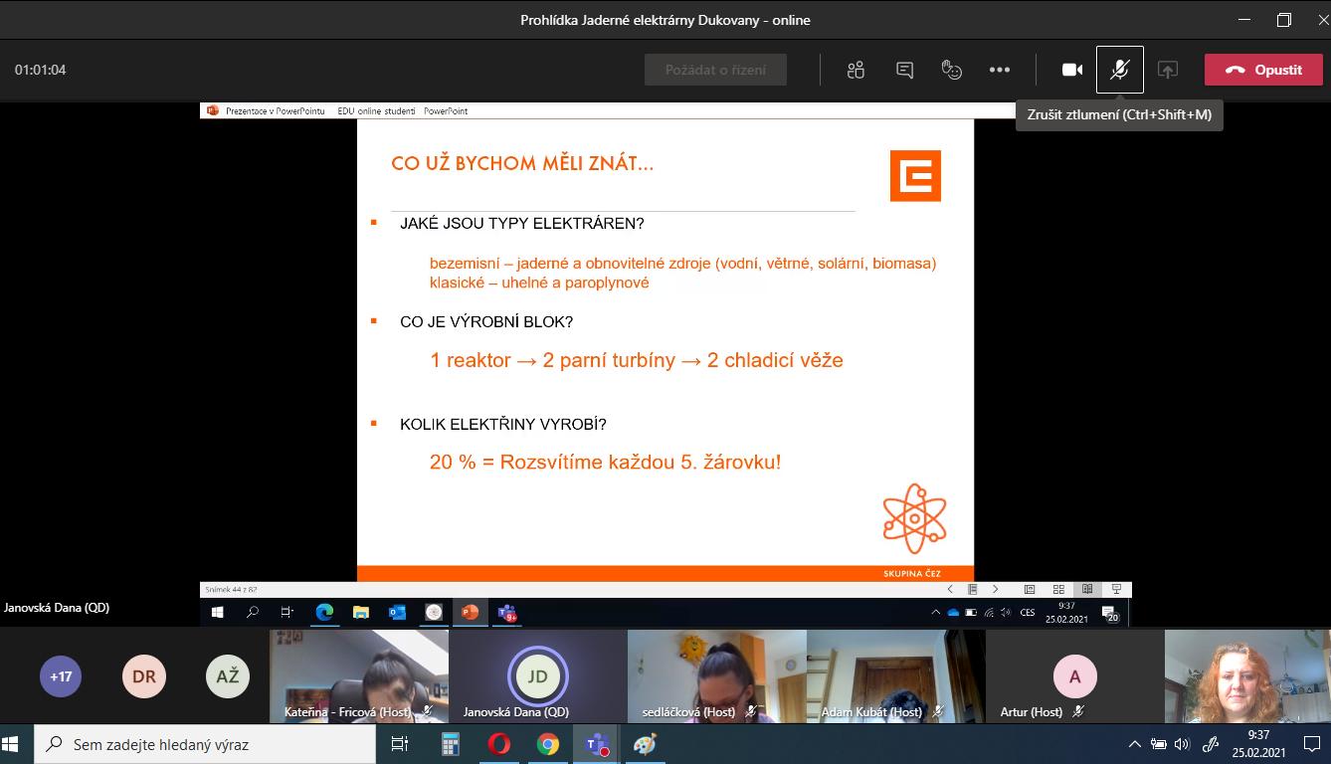Launch Opera browser from the taskbar
This screenshot has height=764, width=1331.
point(498,744)
